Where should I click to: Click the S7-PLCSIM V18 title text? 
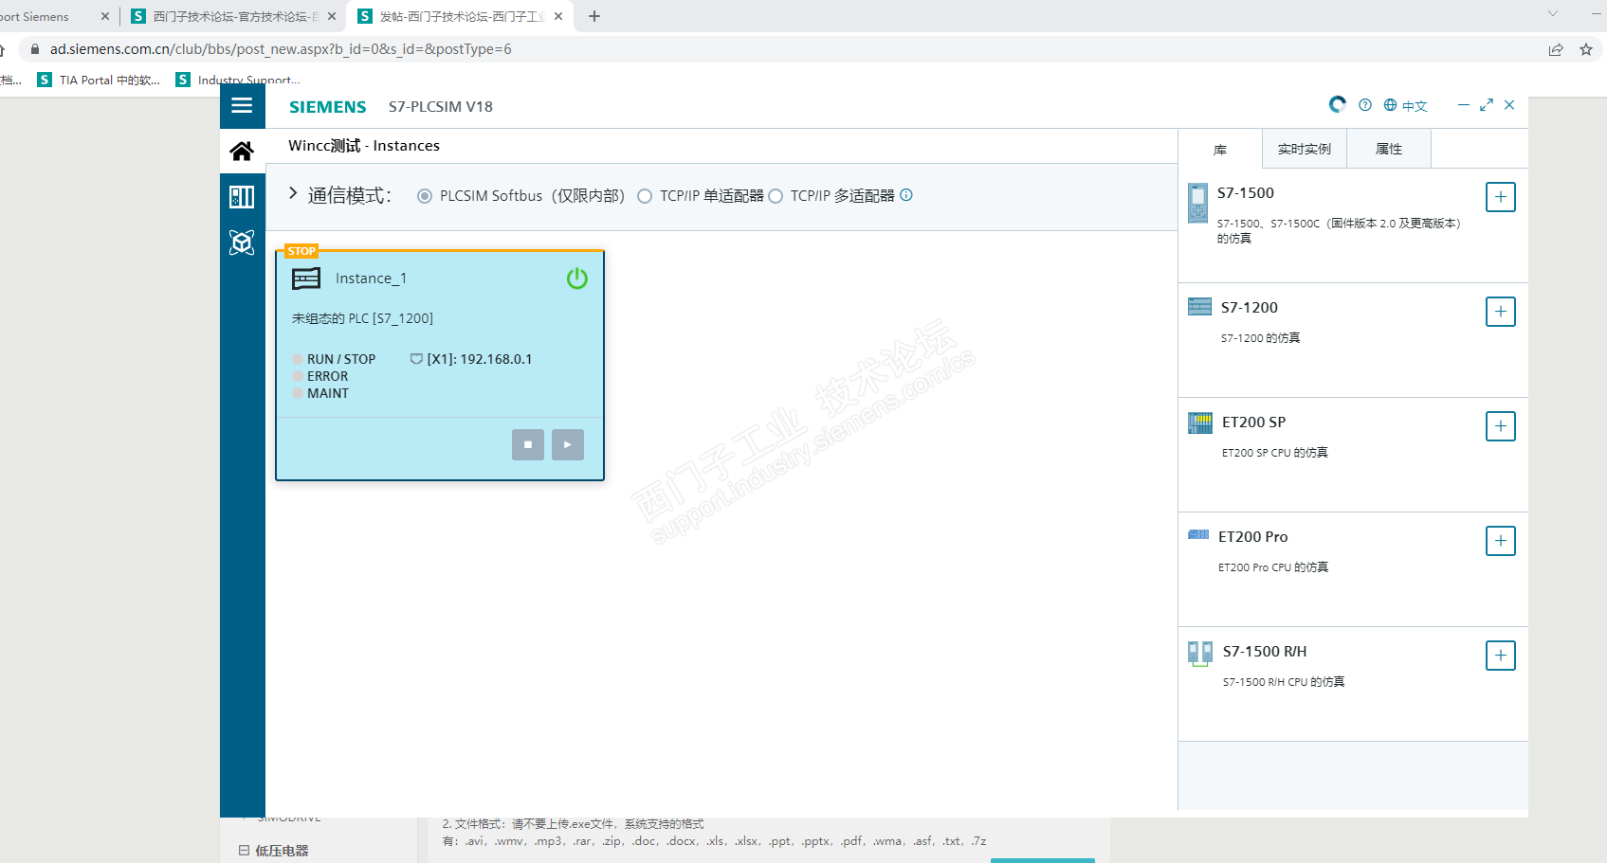click(441, 107)
